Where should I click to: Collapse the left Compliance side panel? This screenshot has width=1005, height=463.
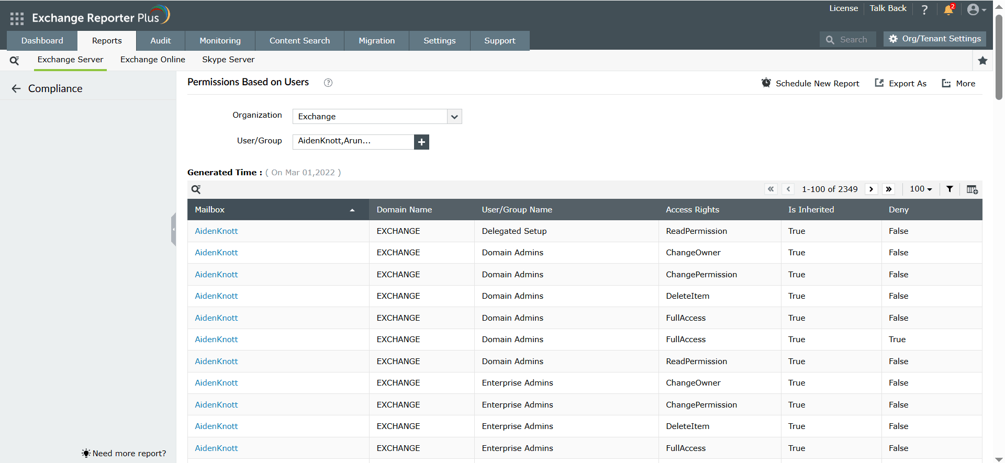click(173, 229)
